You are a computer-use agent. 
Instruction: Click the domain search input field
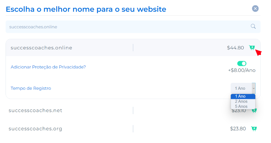(x=128, y=27)
